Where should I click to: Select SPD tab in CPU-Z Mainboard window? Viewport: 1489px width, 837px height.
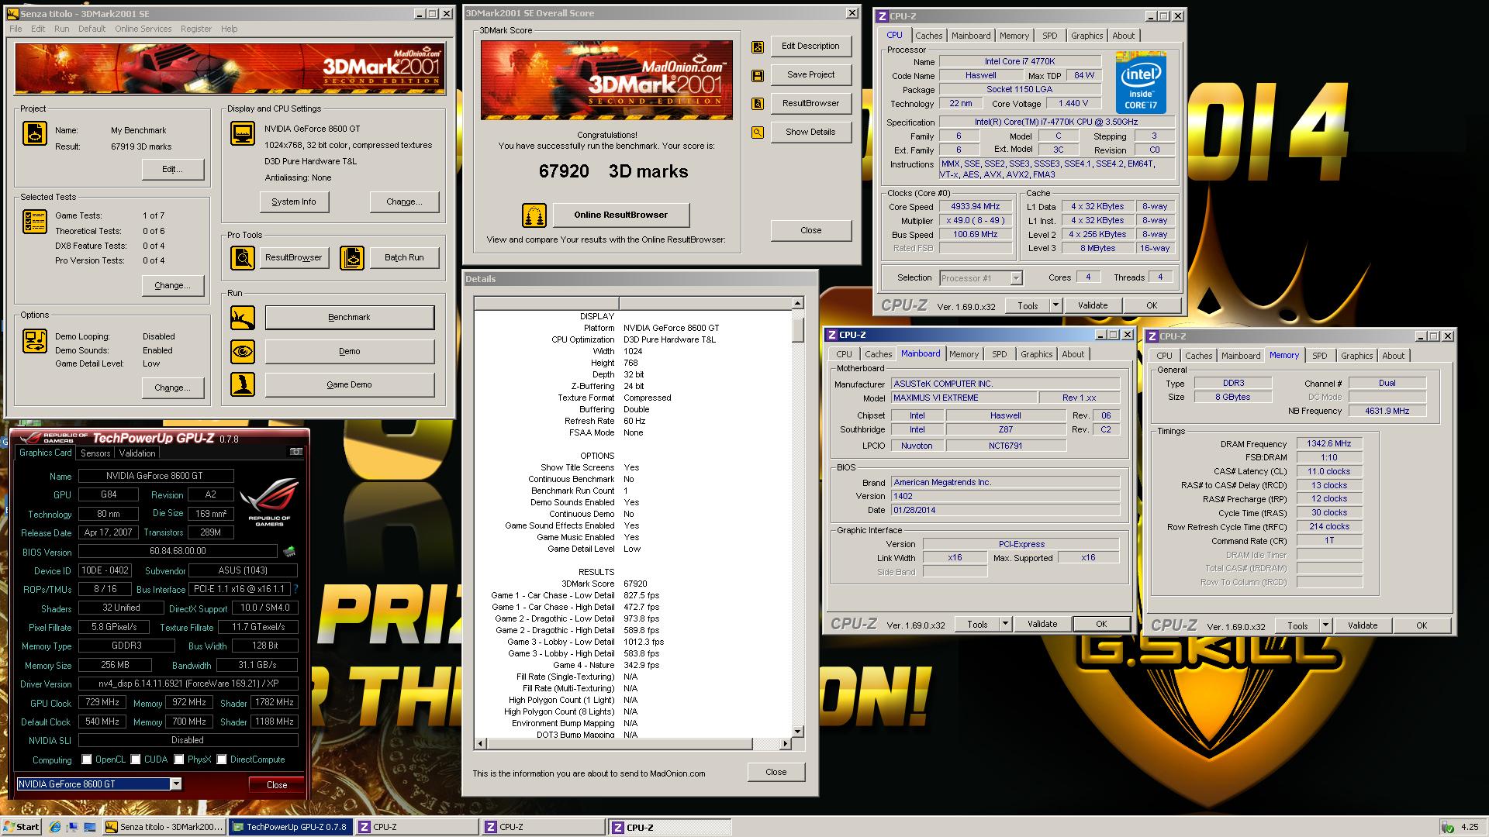click(x=1000, y=354)
